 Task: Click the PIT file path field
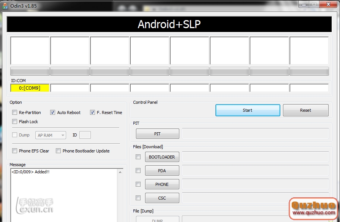[255, 134]
